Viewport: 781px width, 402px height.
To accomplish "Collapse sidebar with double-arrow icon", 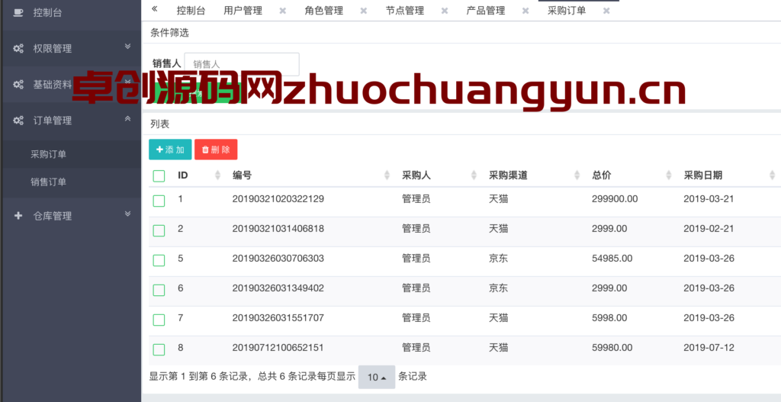I will tap(154, 9).
